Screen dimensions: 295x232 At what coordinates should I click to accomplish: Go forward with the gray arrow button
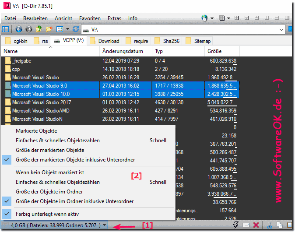pyautogui.click(x=28, y=29)
